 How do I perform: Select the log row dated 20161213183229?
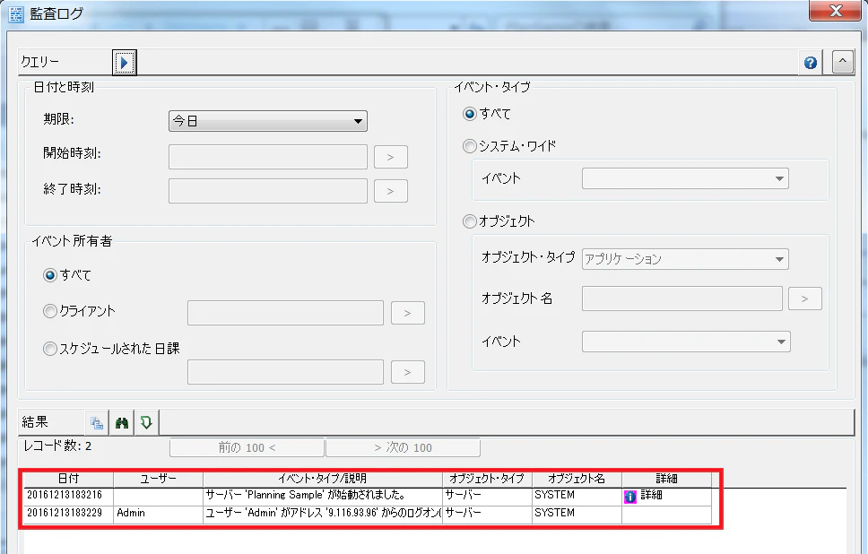click(368, 514)
